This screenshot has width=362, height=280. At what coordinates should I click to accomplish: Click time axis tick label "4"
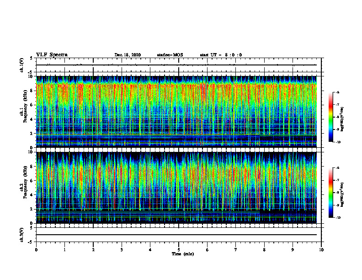pos(150,250)
